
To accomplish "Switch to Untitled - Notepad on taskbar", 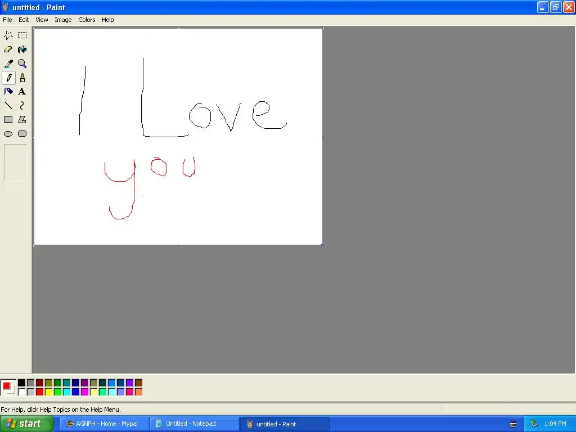I will point(194,424).
